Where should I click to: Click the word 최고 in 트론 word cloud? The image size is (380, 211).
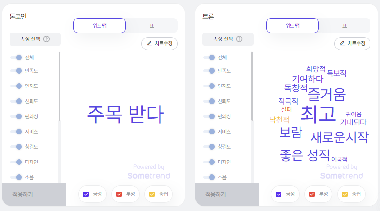click(318, 114)
